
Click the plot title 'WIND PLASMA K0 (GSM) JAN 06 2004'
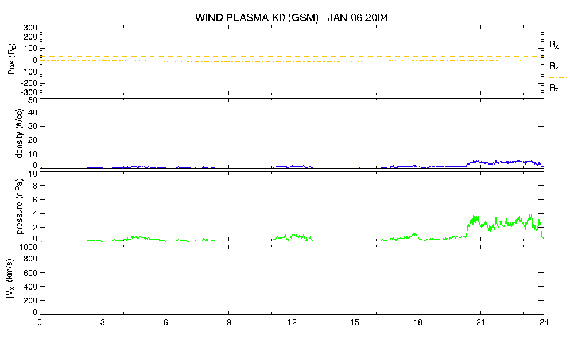[292, 17]
